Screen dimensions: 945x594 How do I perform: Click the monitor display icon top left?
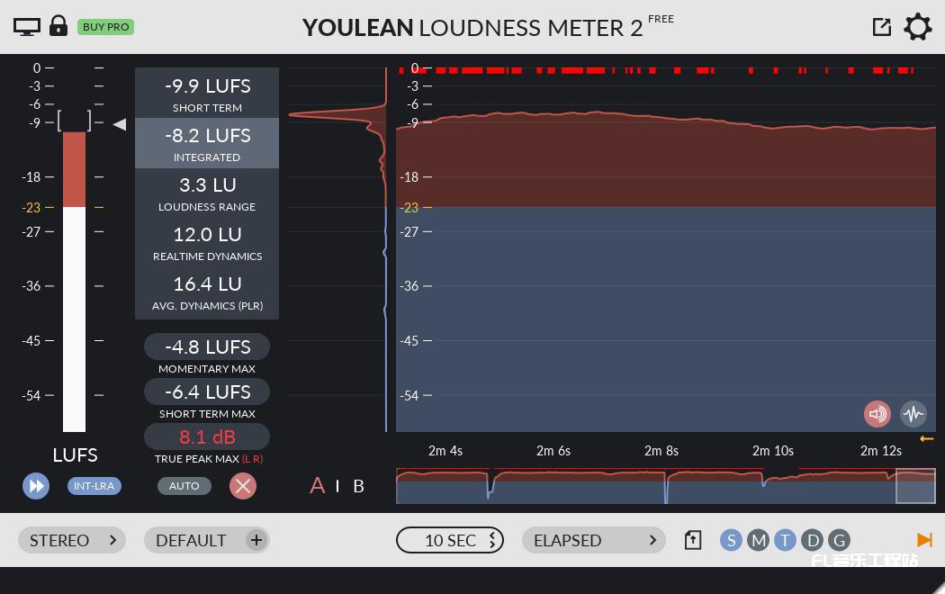26,26
